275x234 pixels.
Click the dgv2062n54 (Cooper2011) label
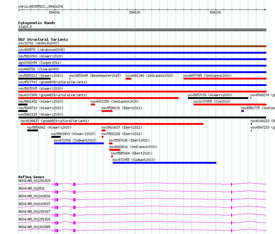point(40,63)
